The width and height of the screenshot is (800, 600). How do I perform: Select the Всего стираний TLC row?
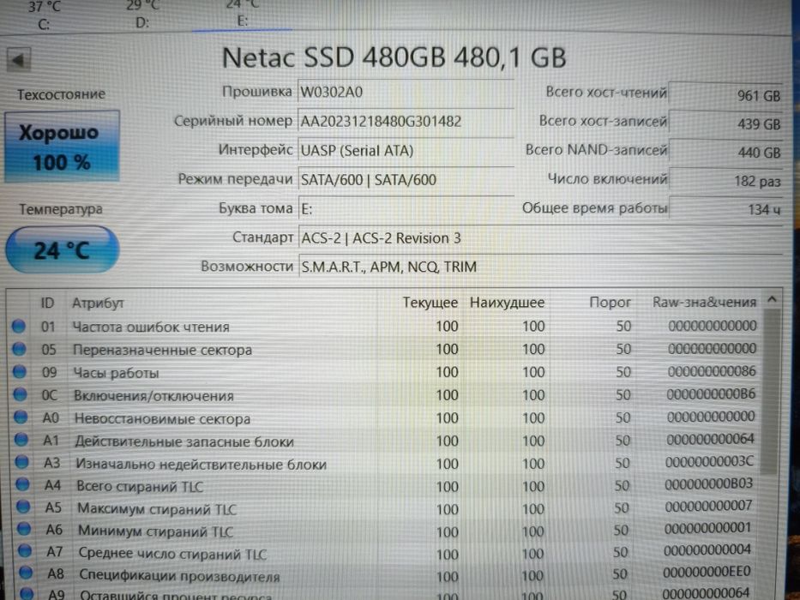click(385, 485)
